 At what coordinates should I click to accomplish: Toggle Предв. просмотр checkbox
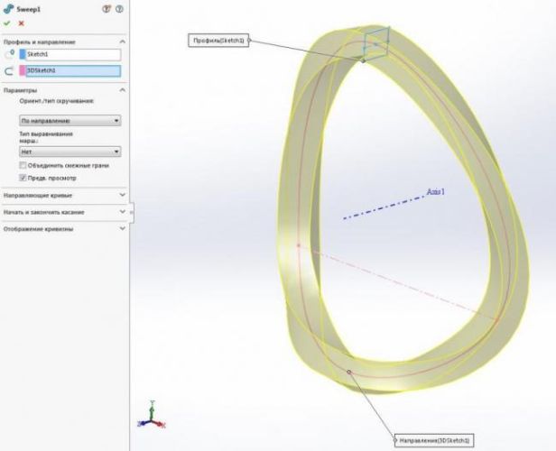(23, 178)
